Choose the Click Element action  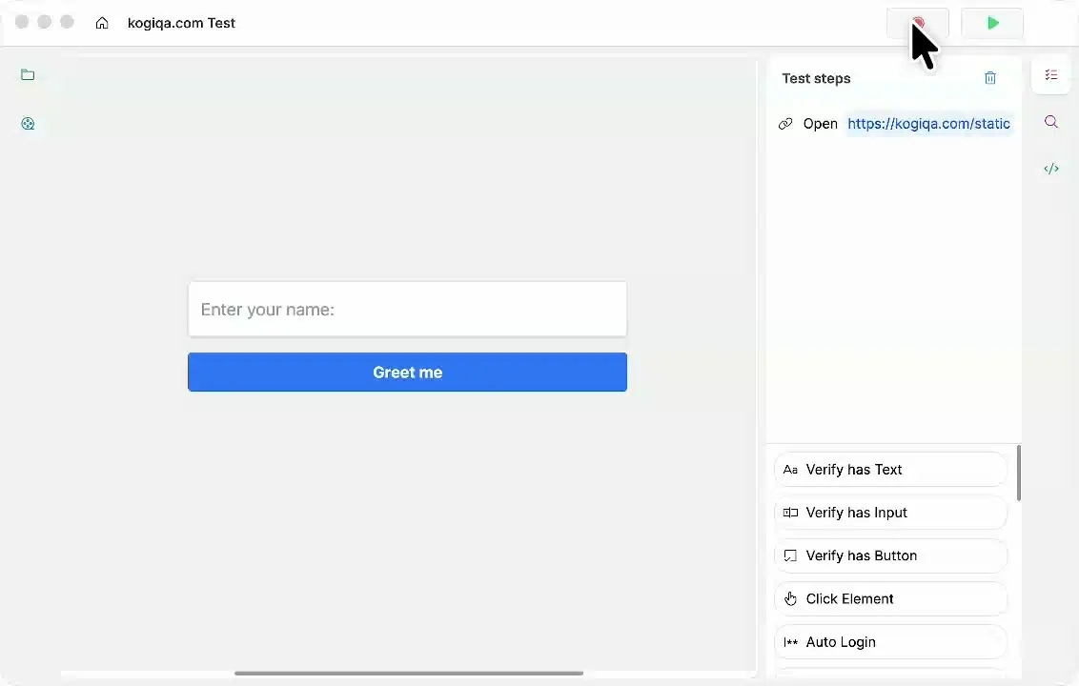[x=890, y=599]
